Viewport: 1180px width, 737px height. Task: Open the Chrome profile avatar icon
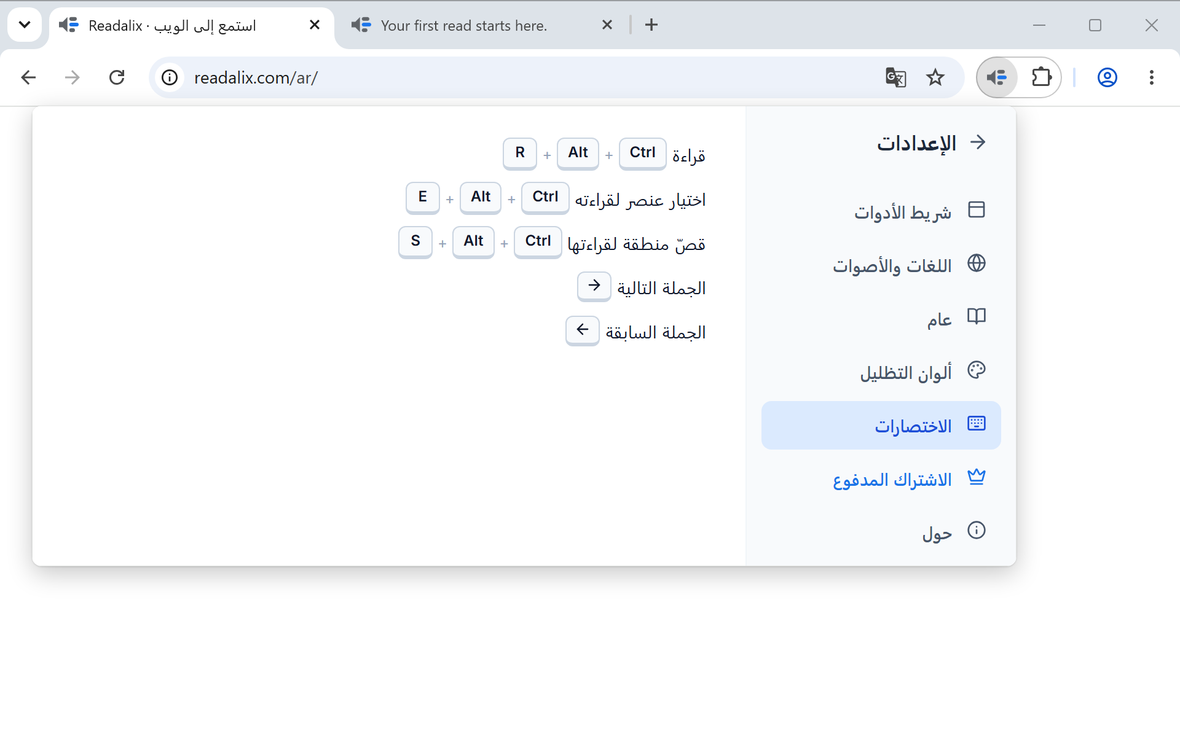[1107, 77]
